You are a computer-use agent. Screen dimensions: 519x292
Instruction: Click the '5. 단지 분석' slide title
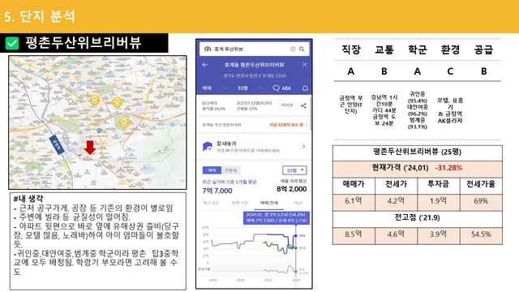[40, 16]
